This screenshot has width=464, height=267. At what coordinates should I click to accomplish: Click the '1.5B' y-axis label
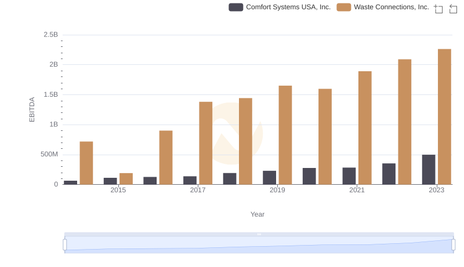point(51,94)
